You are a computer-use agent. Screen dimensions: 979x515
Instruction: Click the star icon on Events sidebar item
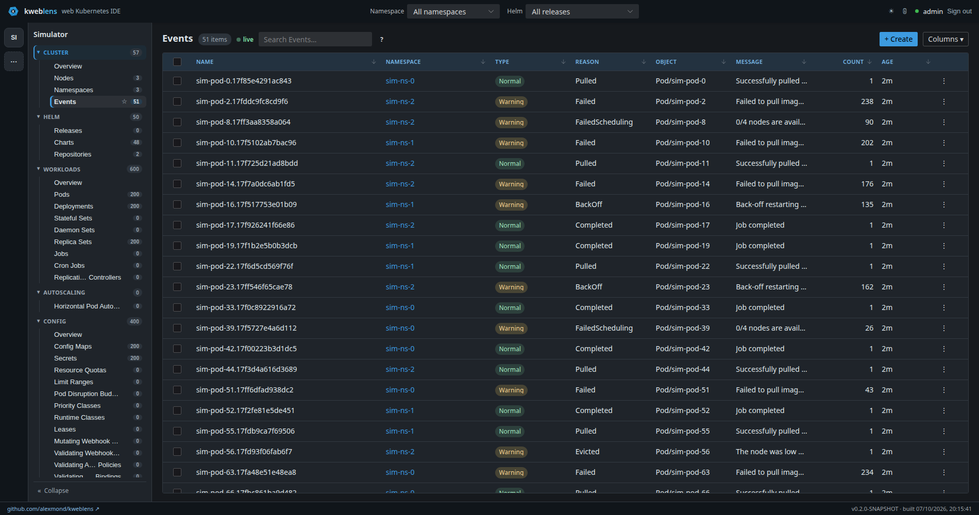tap(124, 101)
